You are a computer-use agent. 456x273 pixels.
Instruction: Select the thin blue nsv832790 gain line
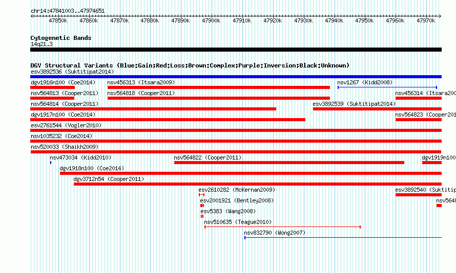click(x=343, y=238)
